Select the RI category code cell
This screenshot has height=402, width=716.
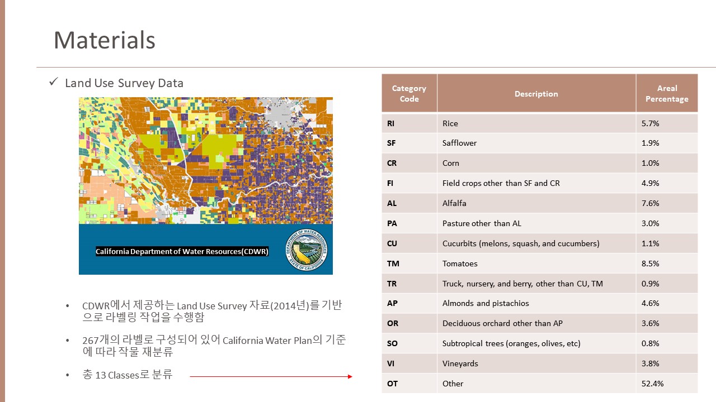[x=409, y=123]
